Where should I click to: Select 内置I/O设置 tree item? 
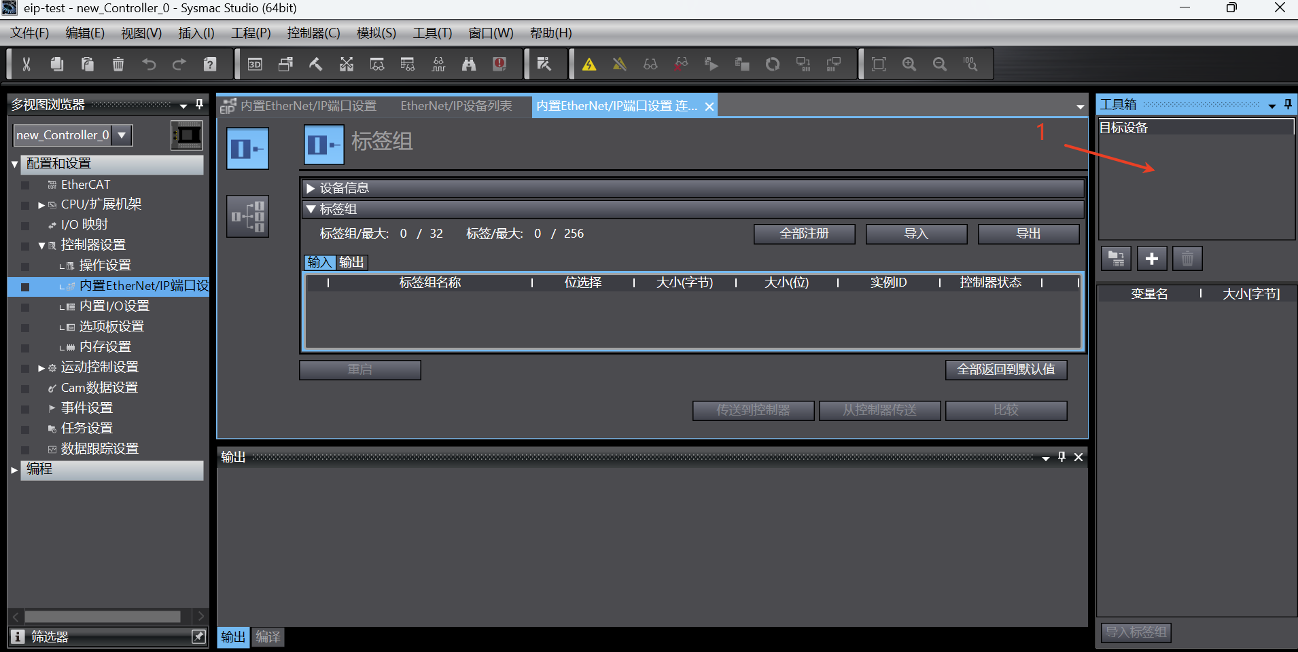pos(114,306)
